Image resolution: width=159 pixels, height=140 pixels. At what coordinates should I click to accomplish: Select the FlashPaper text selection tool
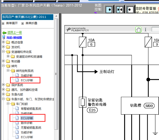coord(146,29)
